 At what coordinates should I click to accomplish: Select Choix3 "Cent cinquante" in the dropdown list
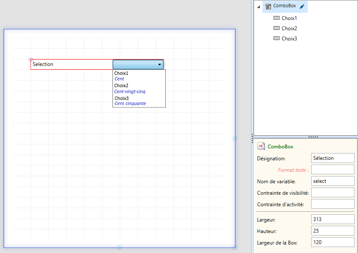[139, 101]
